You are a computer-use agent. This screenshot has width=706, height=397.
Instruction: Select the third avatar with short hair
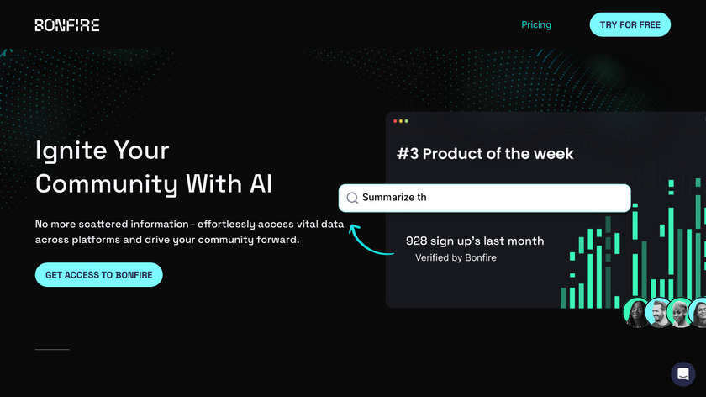tap(679, 313)
